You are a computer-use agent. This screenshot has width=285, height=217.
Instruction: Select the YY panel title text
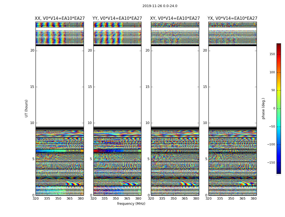pyautogui.click(x=117, y=18)
